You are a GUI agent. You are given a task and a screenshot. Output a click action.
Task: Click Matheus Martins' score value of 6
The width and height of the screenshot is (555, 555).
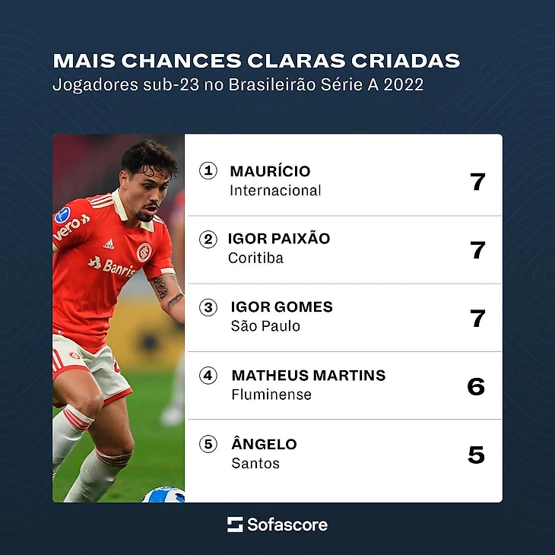476,386
